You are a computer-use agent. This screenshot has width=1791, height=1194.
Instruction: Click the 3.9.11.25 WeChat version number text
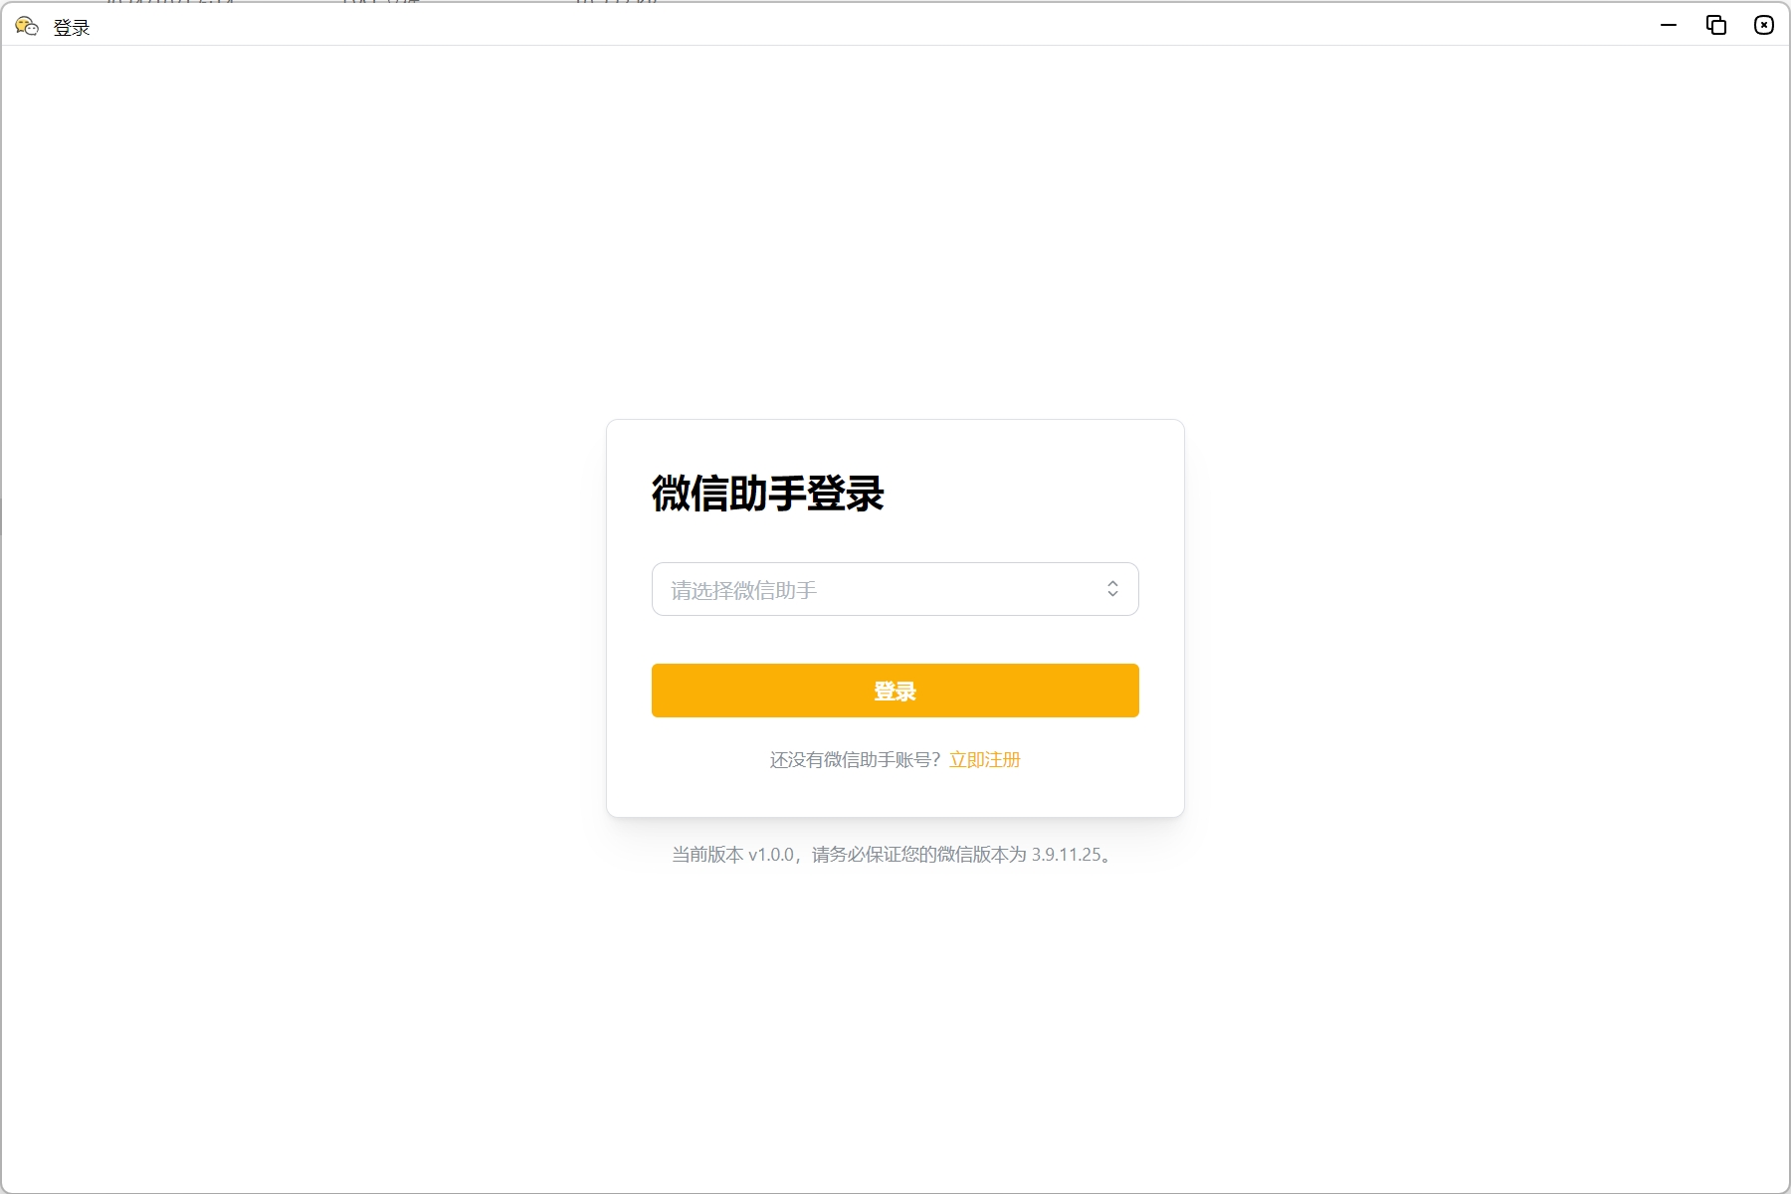tap(1067, 855)
